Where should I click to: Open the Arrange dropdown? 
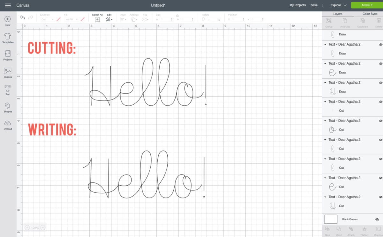tap(134, 19)
